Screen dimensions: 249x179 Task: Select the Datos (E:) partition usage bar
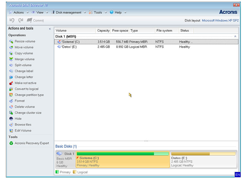[x=203, y=154]
